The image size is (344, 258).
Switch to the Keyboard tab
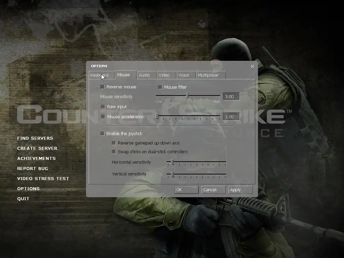[x=102, y=75]
